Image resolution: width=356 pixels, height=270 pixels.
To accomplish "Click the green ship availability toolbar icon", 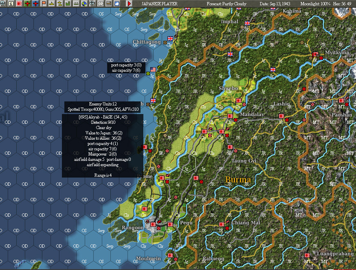I will tap(76, 3).
